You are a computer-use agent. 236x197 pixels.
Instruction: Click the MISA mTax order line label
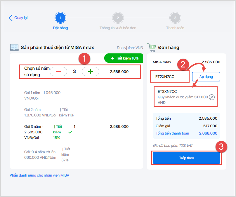(x=162, y=62)
